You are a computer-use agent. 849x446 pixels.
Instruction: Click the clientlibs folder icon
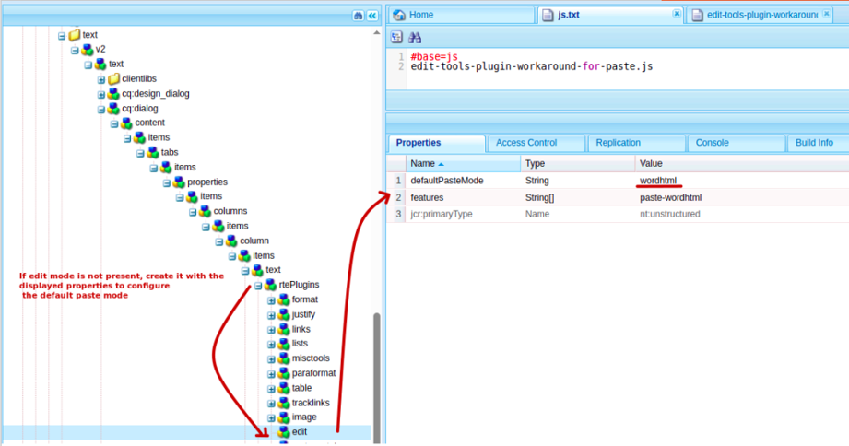(113, 78)
